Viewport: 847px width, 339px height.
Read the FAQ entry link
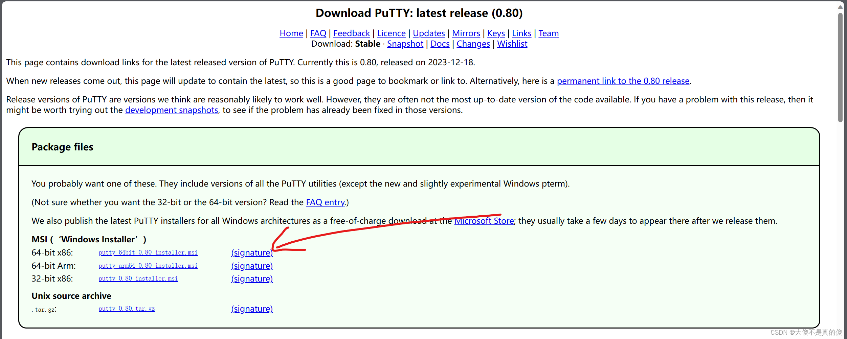pyautogui.click(x=325, y=202)
